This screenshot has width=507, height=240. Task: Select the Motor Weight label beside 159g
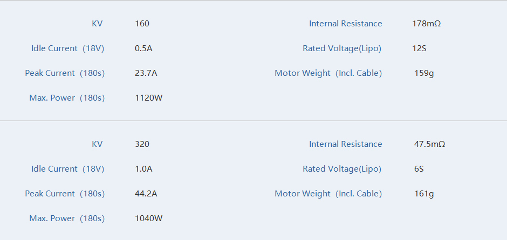point(328,73)
